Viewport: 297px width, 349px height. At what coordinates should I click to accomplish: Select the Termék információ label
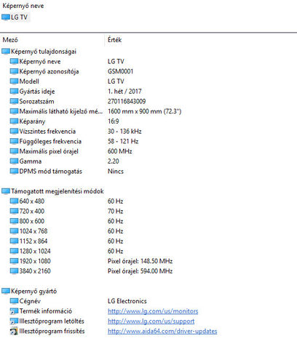coord(46,311)
